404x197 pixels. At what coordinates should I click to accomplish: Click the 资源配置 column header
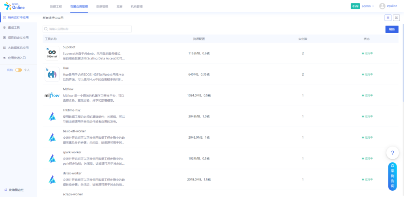pos(199,39)
